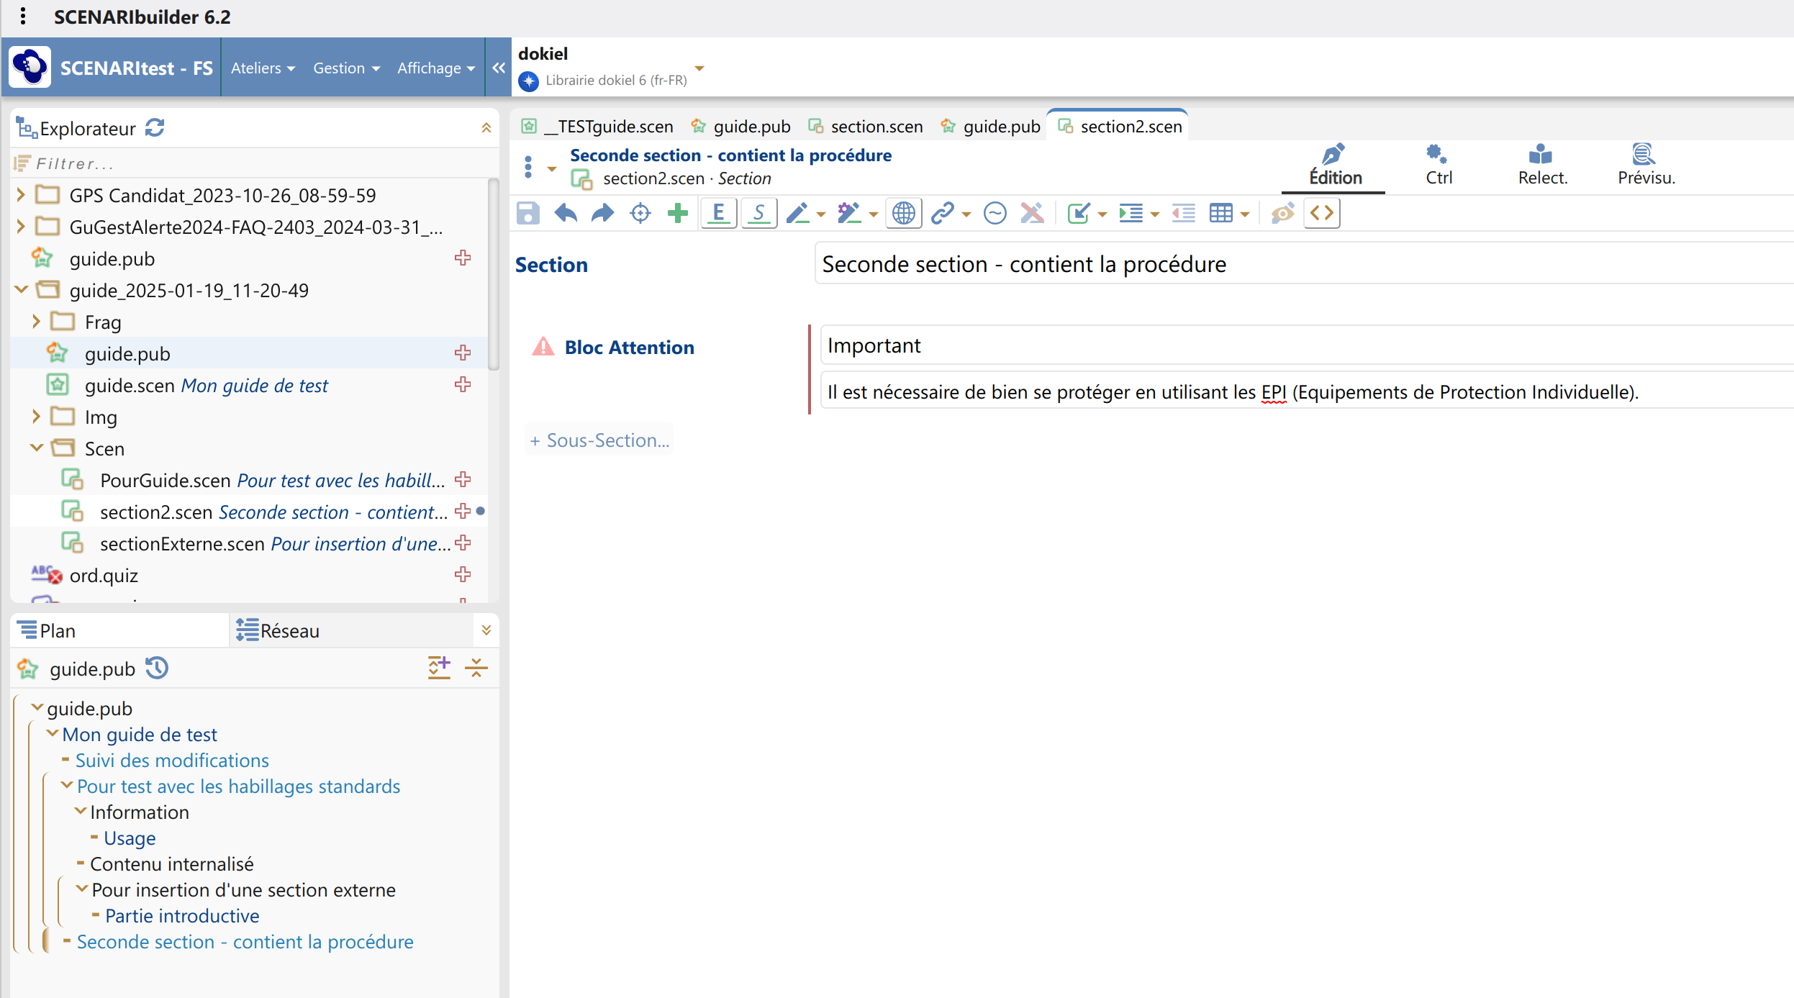
Task: Open the Gestion menu
Action: click(346, 68)
